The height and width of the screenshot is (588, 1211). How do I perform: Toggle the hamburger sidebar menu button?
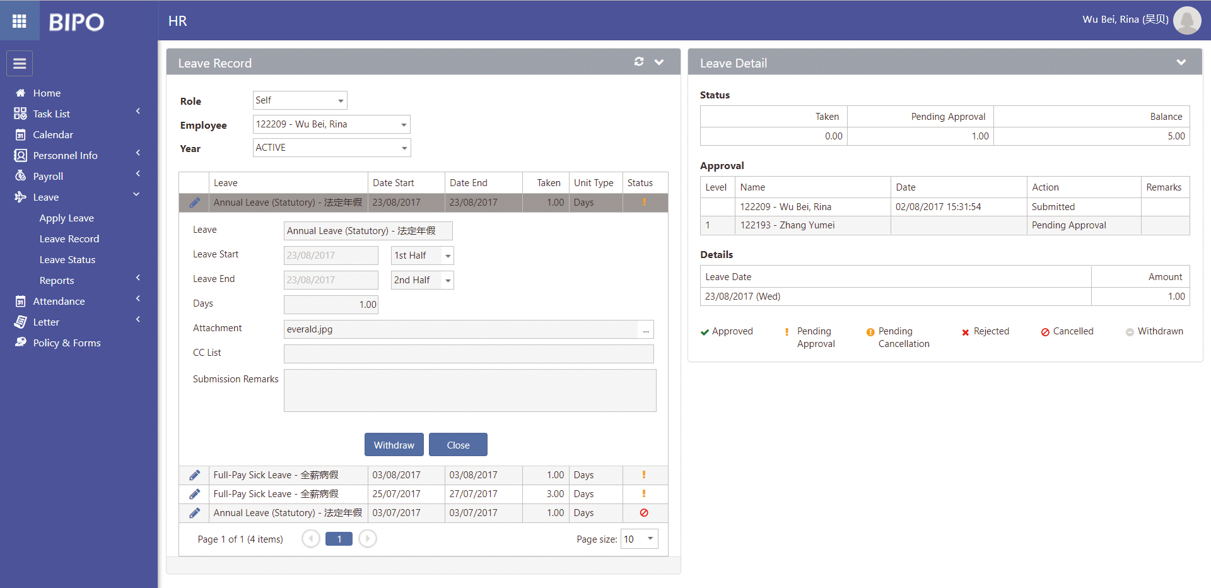[x=20, y=63]
